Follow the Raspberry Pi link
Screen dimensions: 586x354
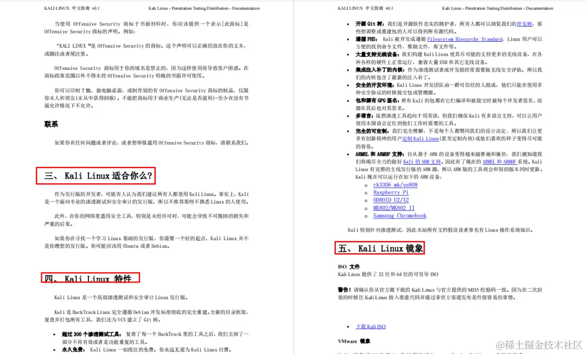pos(391,192)
